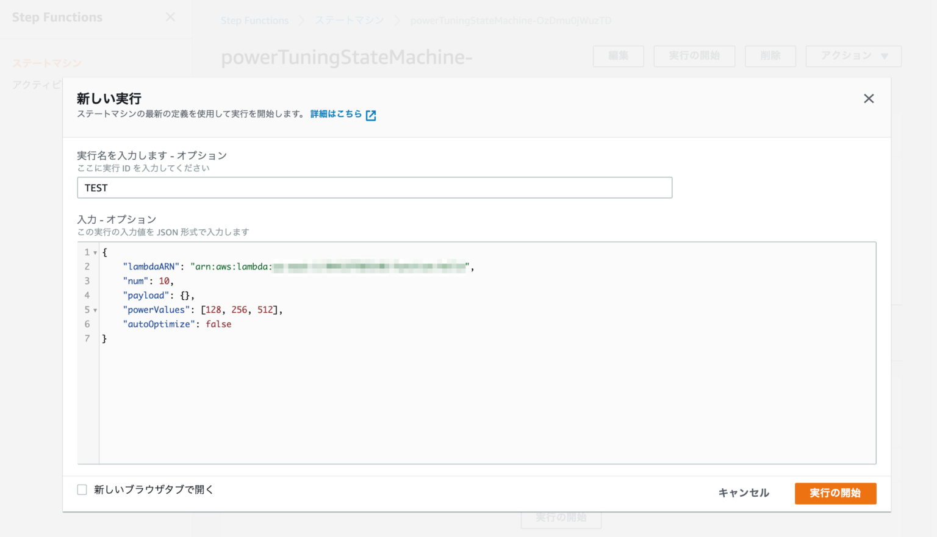This screenshot has width=937, height=537.
Task: Collapse the powerValues array with line 5 triangle
Action: click(x=95, y=310)
